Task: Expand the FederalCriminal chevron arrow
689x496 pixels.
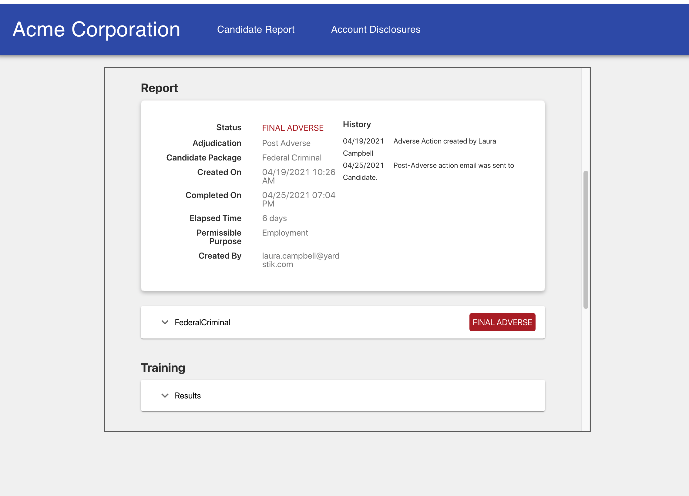Action: [165, 322]
